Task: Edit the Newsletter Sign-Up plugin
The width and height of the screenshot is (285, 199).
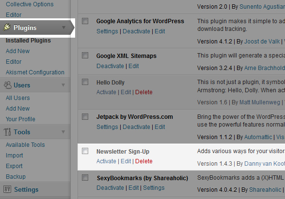Action: [x=126, y=161]
